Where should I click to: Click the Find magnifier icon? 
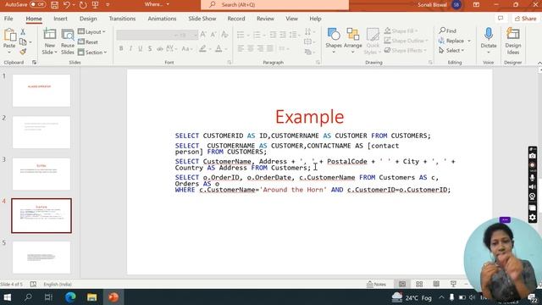click(442, 30)
